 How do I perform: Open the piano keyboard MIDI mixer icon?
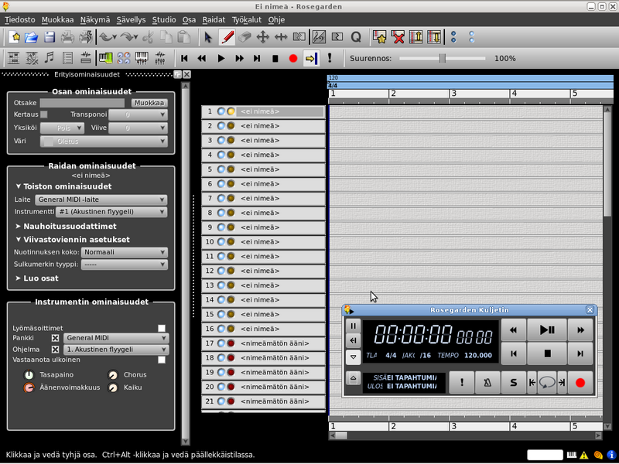142,58
